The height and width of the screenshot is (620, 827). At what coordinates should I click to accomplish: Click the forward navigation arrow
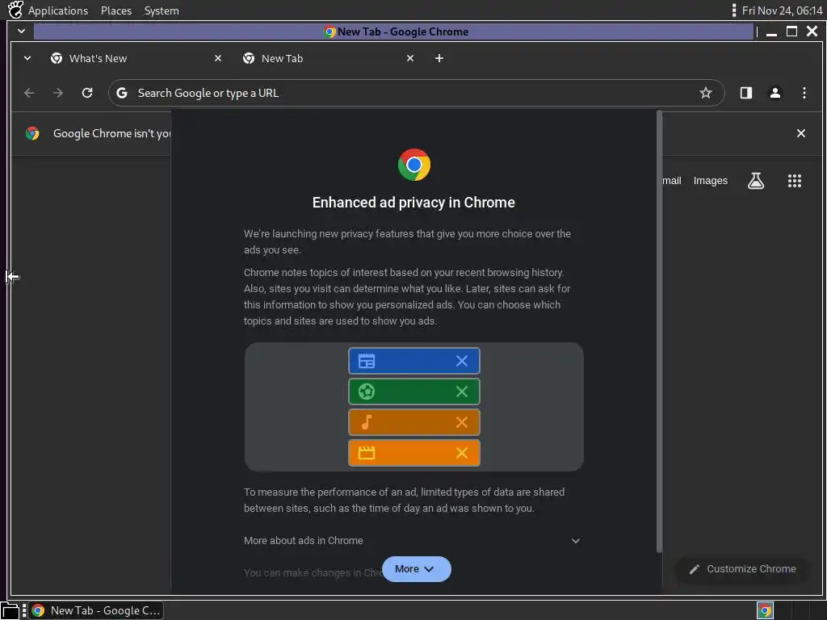click(x=58, y=93)
